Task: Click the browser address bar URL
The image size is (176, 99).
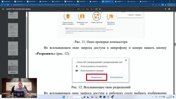Action: coord(46,5)
